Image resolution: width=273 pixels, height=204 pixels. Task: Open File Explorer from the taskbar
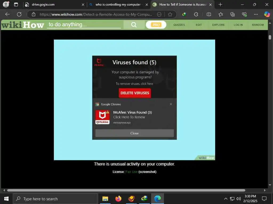point(105,199)
